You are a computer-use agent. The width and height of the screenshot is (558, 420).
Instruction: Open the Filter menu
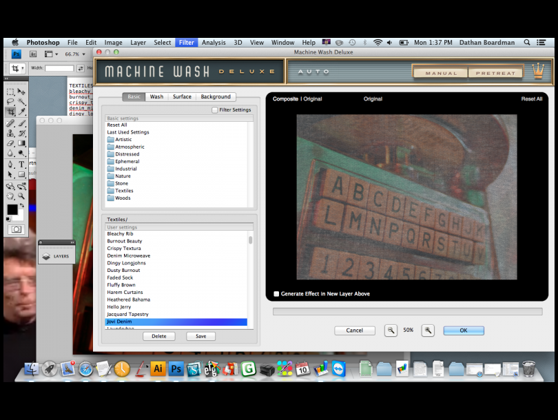pos(187,43)
